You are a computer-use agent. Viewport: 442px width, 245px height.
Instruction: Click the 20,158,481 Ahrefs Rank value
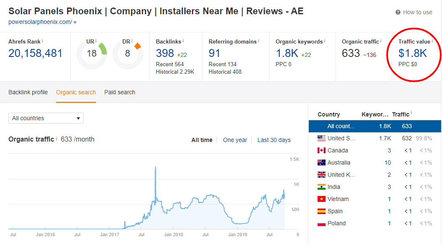coord(35,53)
